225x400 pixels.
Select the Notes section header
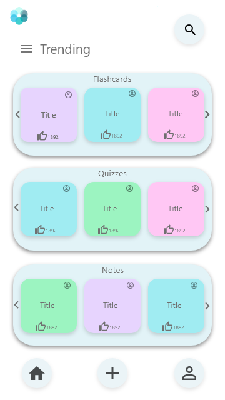click(x=112, y=271)
